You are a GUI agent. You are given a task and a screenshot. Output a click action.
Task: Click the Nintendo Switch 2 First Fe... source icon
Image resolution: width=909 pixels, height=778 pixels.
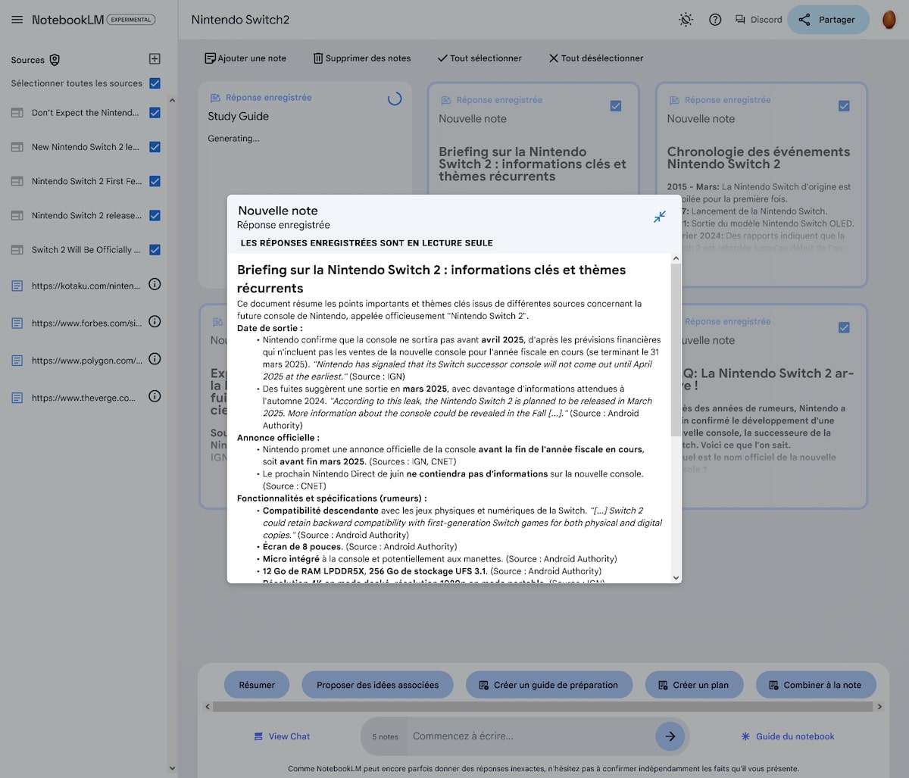[x=17, y=181]
